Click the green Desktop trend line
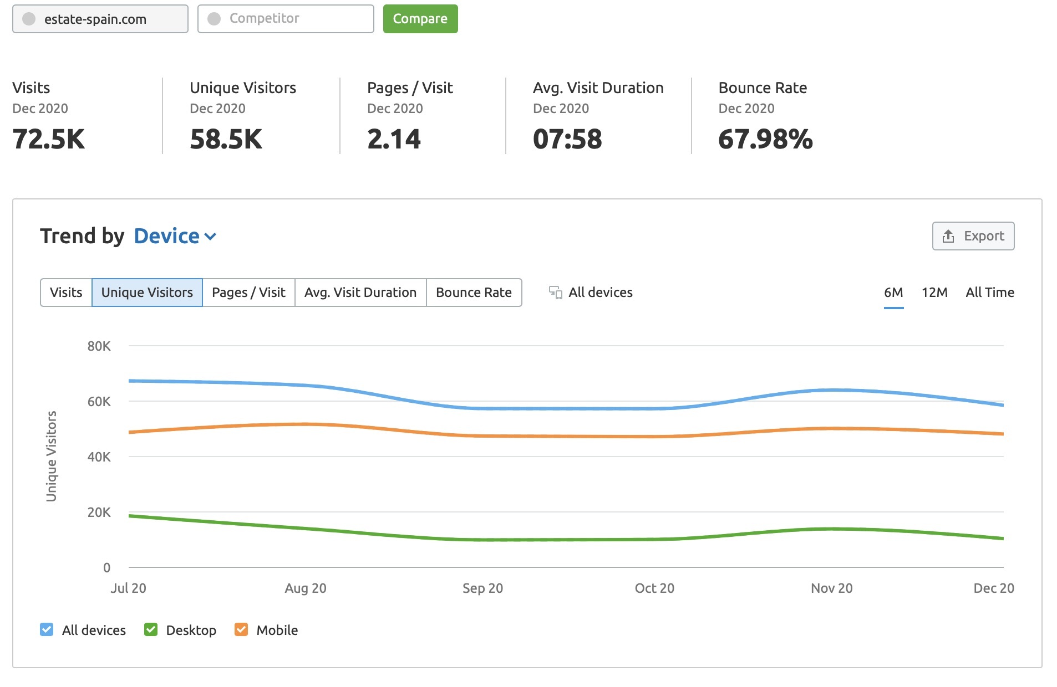Image resolution: width=1057 pixels, height=687 pixels. click(x=566, y=539)
